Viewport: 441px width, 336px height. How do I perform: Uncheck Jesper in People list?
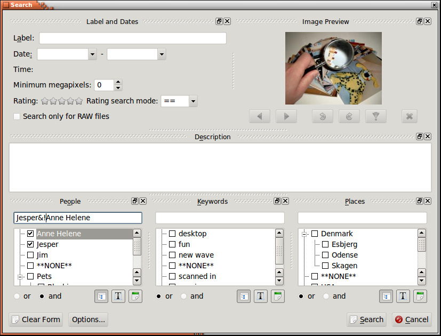(30, 244)
